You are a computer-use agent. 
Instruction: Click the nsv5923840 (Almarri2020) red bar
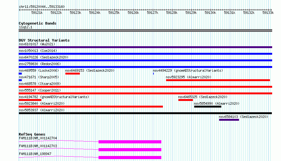pyautogui.click(x=91, y=107)
